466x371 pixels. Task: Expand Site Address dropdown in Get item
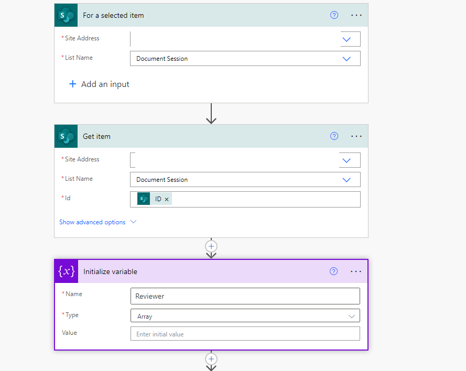point(346,160)
